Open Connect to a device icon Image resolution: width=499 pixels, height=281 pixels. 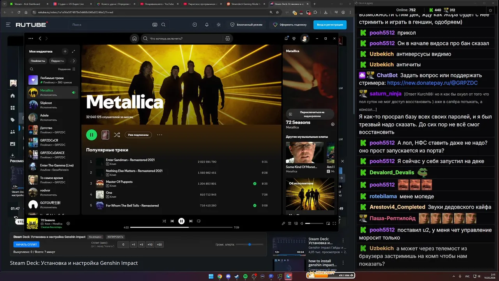(x=296, y=223)
